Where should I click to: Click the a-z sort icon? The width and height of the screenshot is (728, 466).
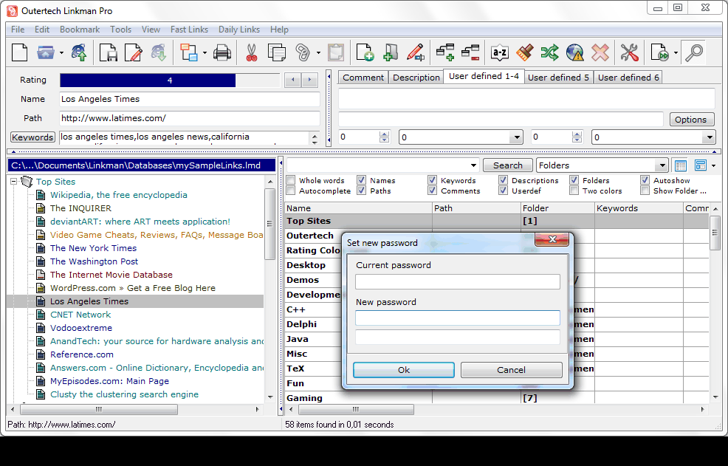coord(500,52)
